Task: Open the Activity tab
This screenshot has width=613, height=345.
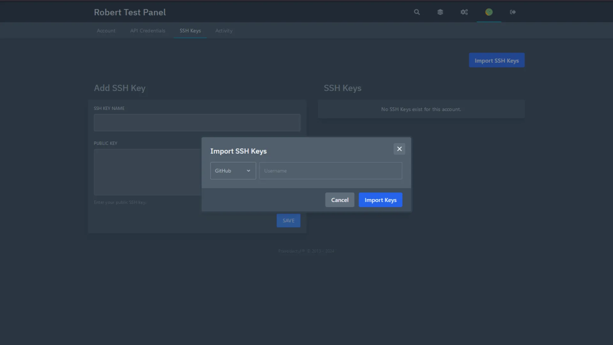Action: click(x=224, y=31)
